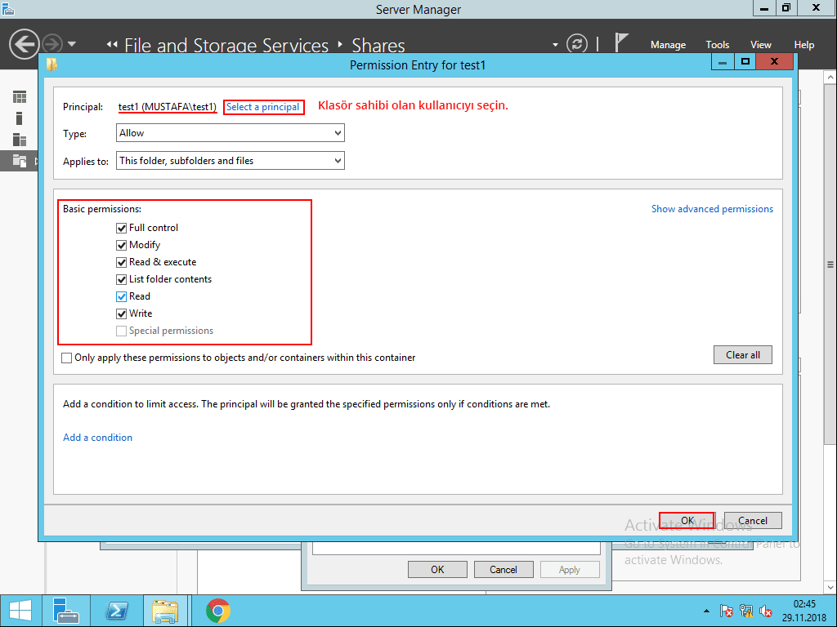
Task: Open the View menu
Action: tap(761, 45)
